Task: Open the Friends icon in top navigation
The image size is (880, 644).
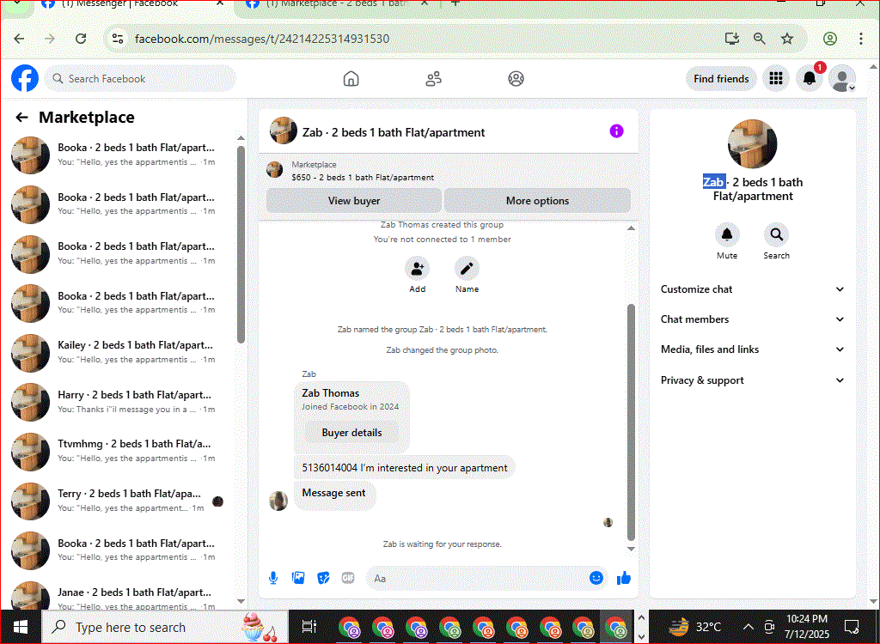Action: 433,78
